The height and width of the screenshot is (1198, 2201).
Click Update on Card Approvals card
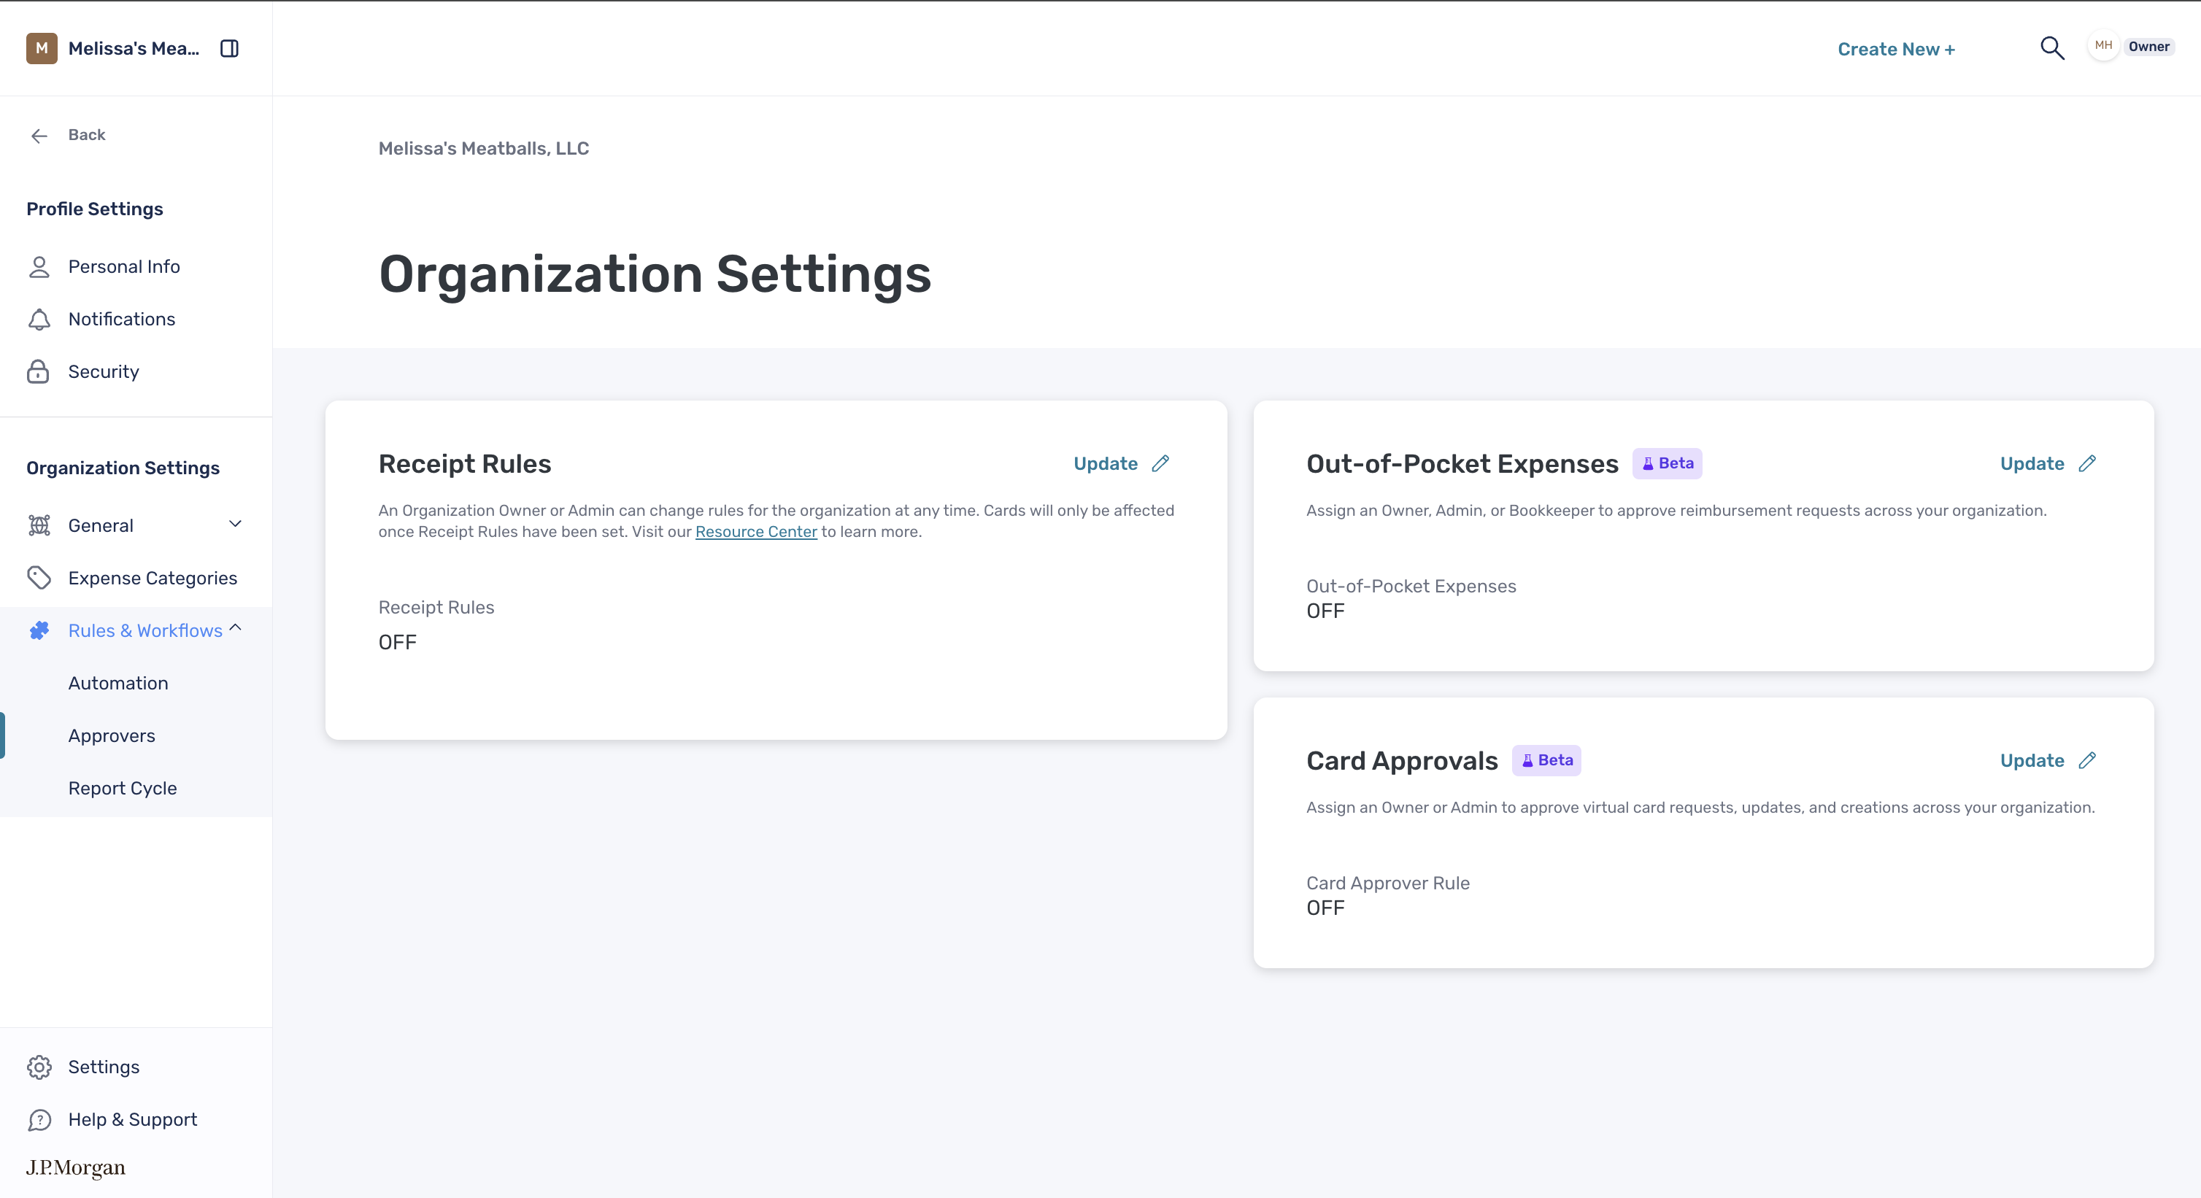(2032, 760)
